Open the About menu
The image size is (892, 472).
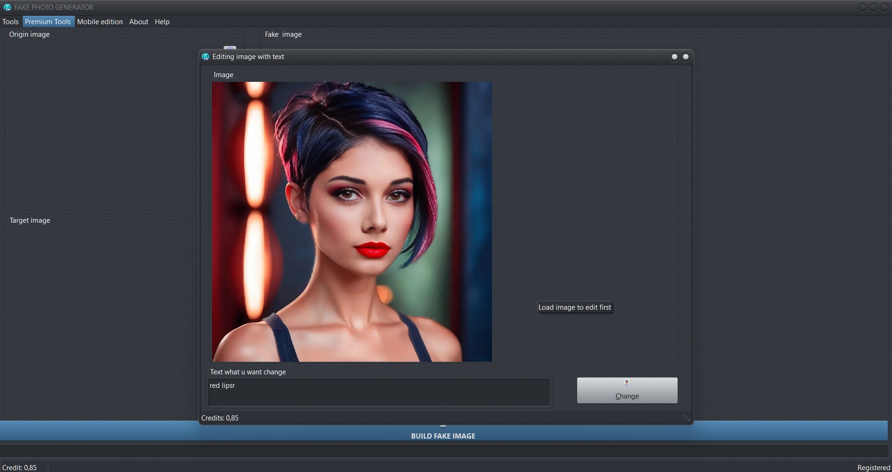tap(139, 22)
